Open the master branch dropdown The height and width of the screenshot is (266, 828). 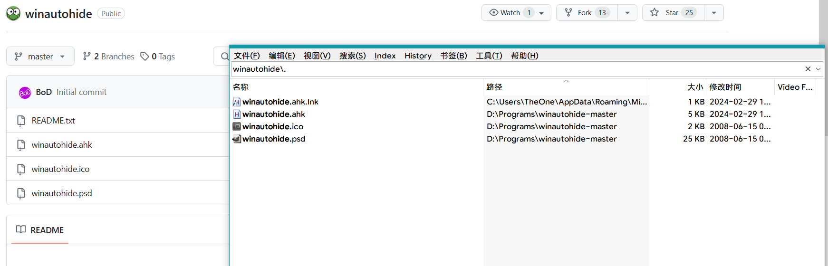point(40,57)
